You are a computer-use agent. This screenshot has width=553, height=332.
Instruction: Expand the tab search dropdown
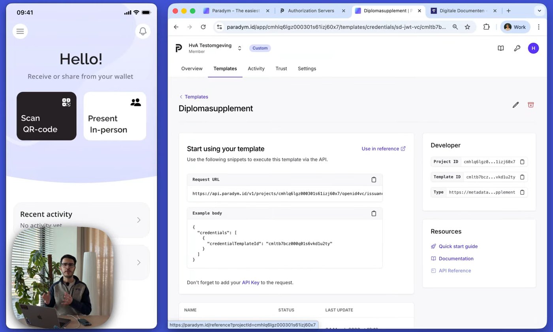[539, 11]
